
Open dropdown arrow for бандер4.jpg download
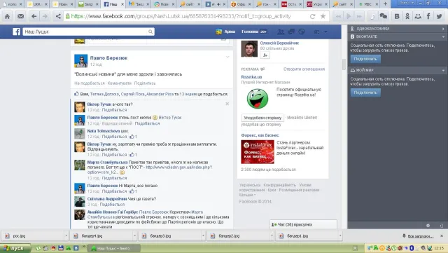(135, 235)
